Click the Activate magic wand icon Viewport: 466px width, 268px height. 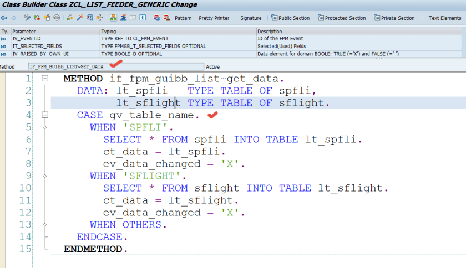pyautogui.click(x=79, y=18)
